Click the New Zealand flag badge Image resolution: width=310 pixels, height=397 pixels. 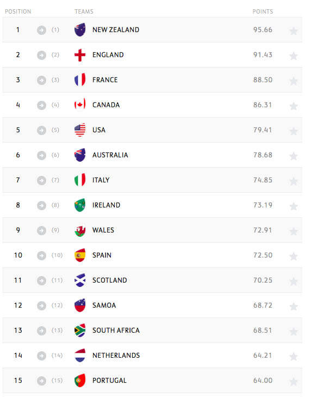coord(80,29)
